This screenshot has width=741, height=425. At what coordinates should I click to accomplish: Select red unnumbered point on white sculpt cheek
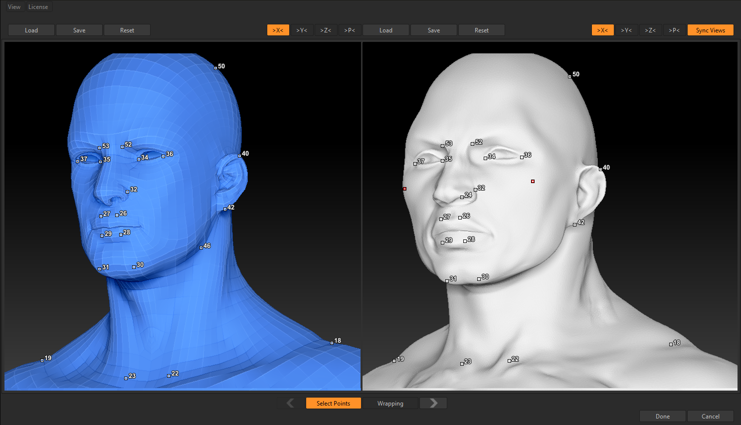pos(533,181)
